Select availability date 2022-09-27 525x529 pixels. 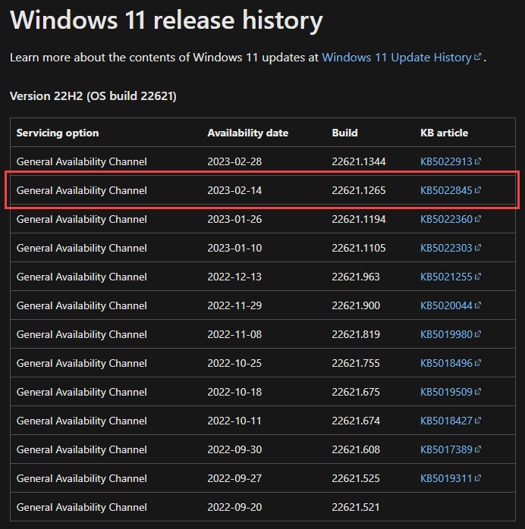click(x=234, y=478)
